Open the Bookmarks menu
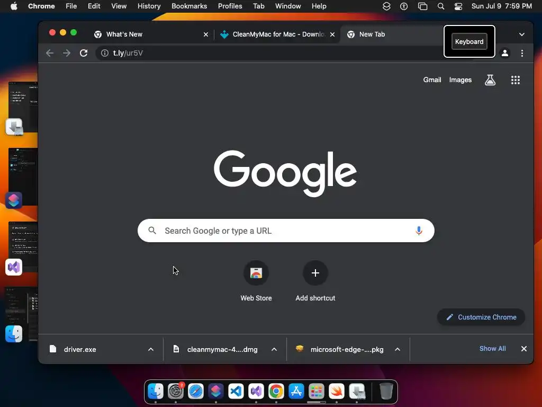Viewport: 542px width, 407px height. pyautogui.click(x=189, y=6)
